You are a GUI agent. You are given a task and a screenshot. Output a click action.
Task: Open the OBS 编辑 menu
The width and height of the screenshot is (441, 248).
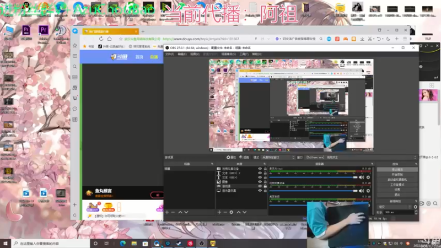182,54
